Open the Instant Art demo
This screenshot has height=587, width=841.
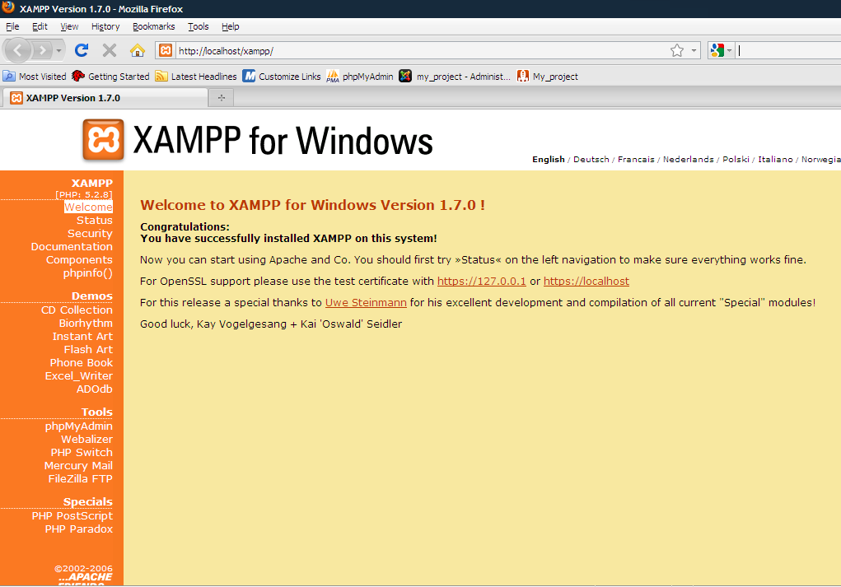[82, 336]
